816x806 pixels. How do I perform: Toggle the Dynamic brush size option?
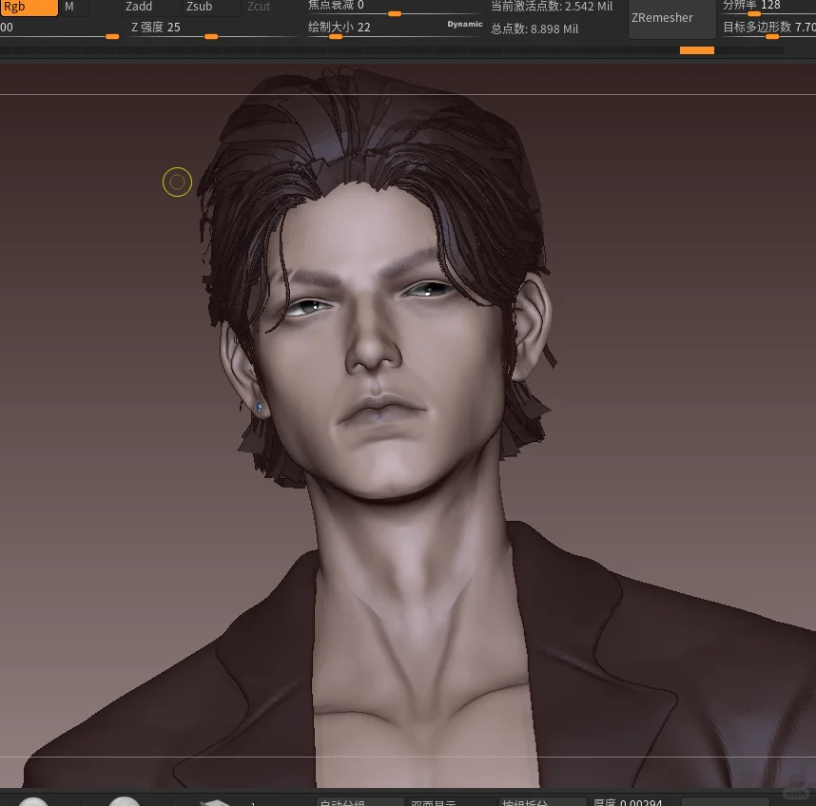pyautogui.click(x=465, y=25)
